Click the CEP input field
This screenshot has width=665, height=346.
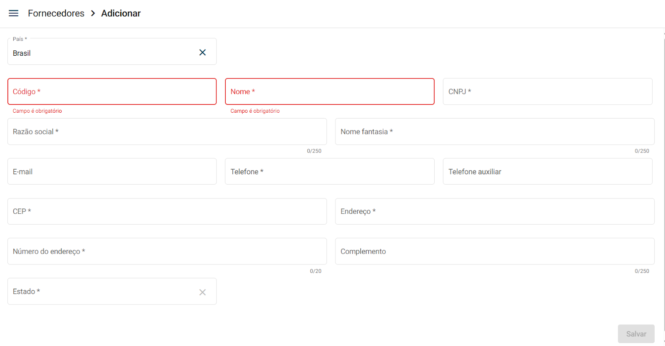click(x=167, y=212)
